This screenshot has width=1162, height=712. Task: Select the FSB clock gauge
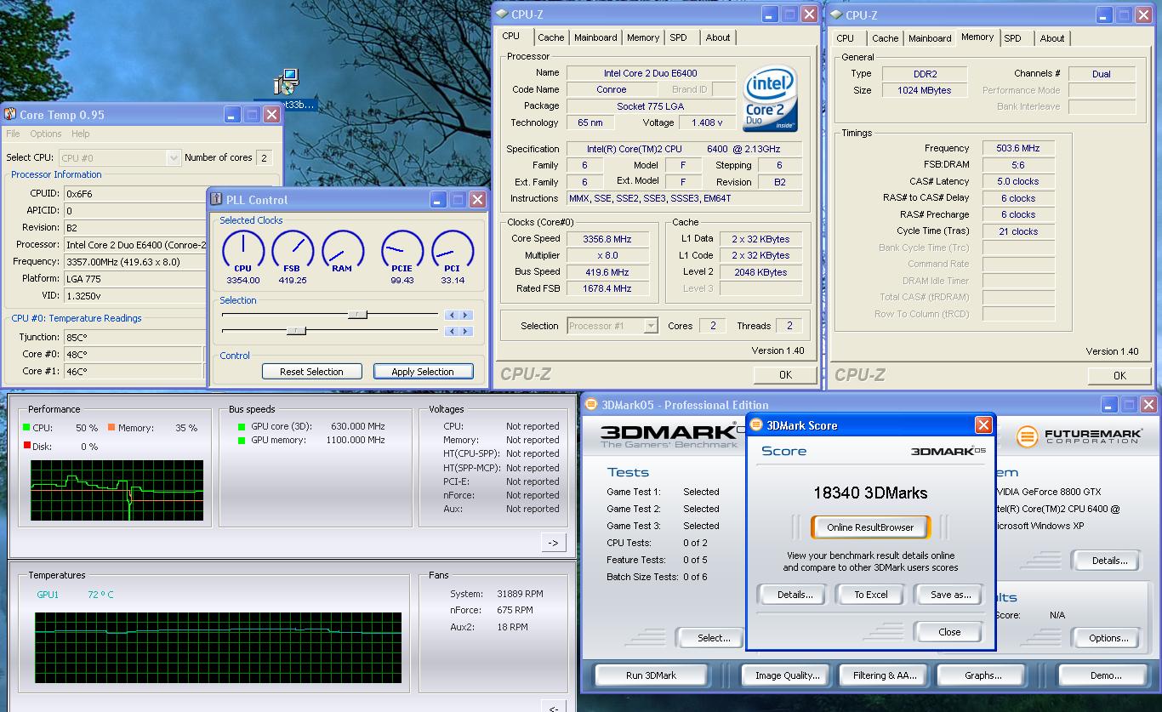point(293,251)
